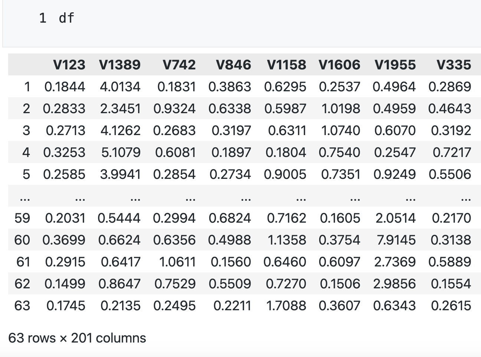Click the V1158 column header

click(287, 65)
